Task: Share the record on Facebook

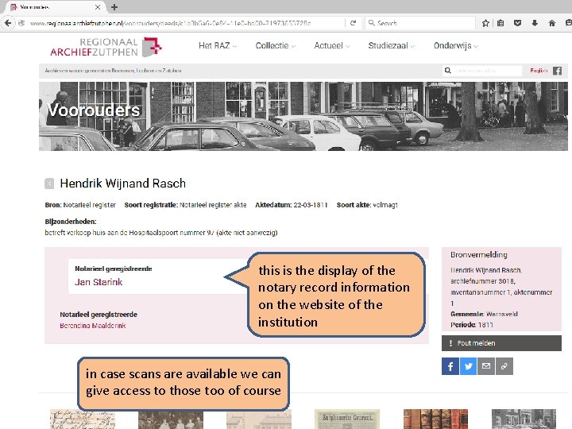Action: (x=450, y=366)
